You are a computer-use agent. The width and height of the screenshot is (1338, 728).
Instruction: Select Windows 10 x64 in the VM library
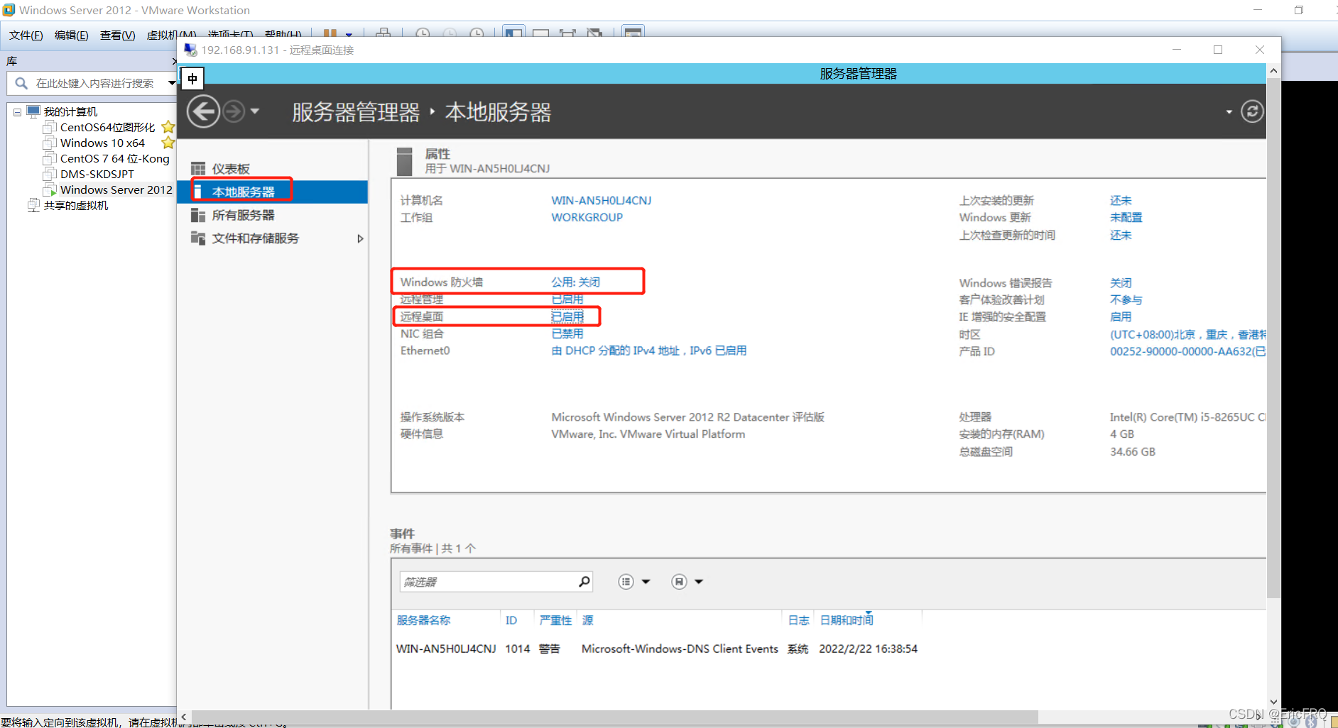coord(102,143)
